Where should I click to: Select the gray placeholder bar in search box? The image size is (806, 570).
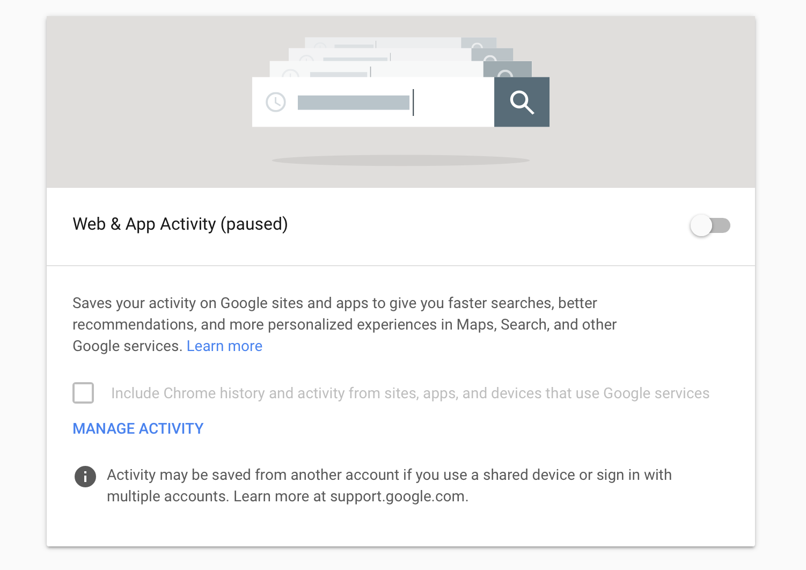click(354, 103)
